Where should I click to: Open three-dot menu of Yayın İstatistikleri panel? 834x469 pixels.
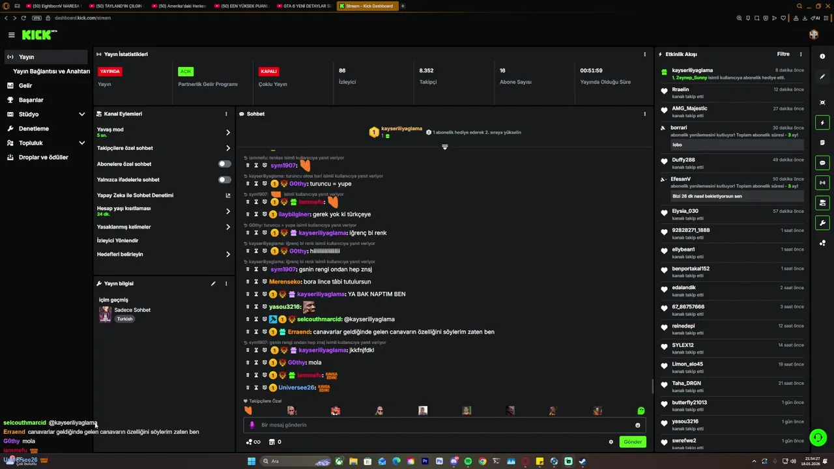pyautogui.click(x=645, y=54)
